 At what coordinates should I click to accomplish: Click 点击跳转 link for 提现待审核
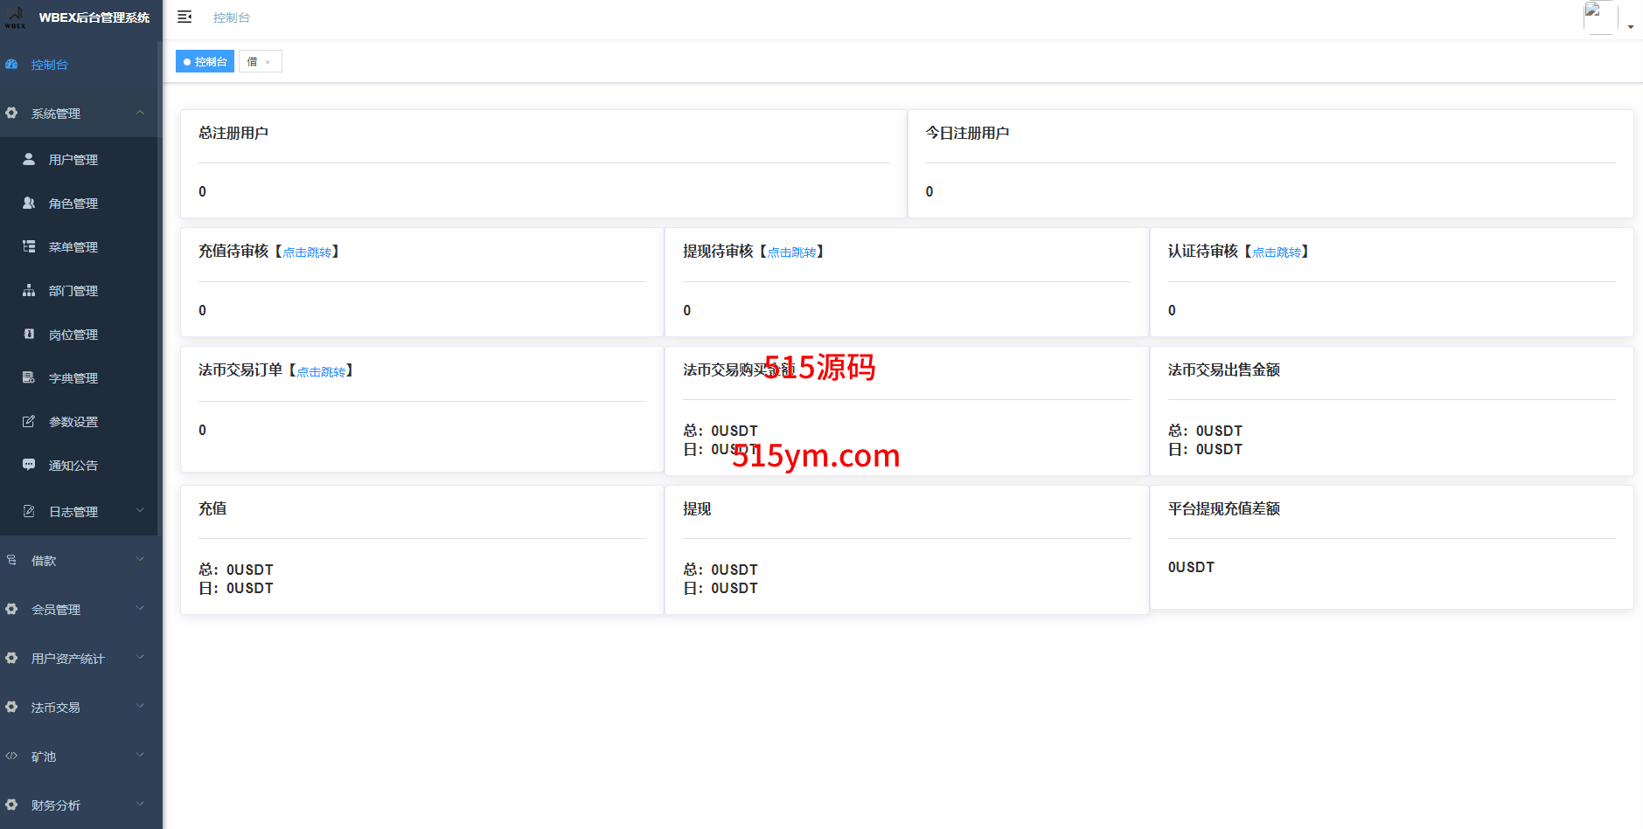(791, 252)
